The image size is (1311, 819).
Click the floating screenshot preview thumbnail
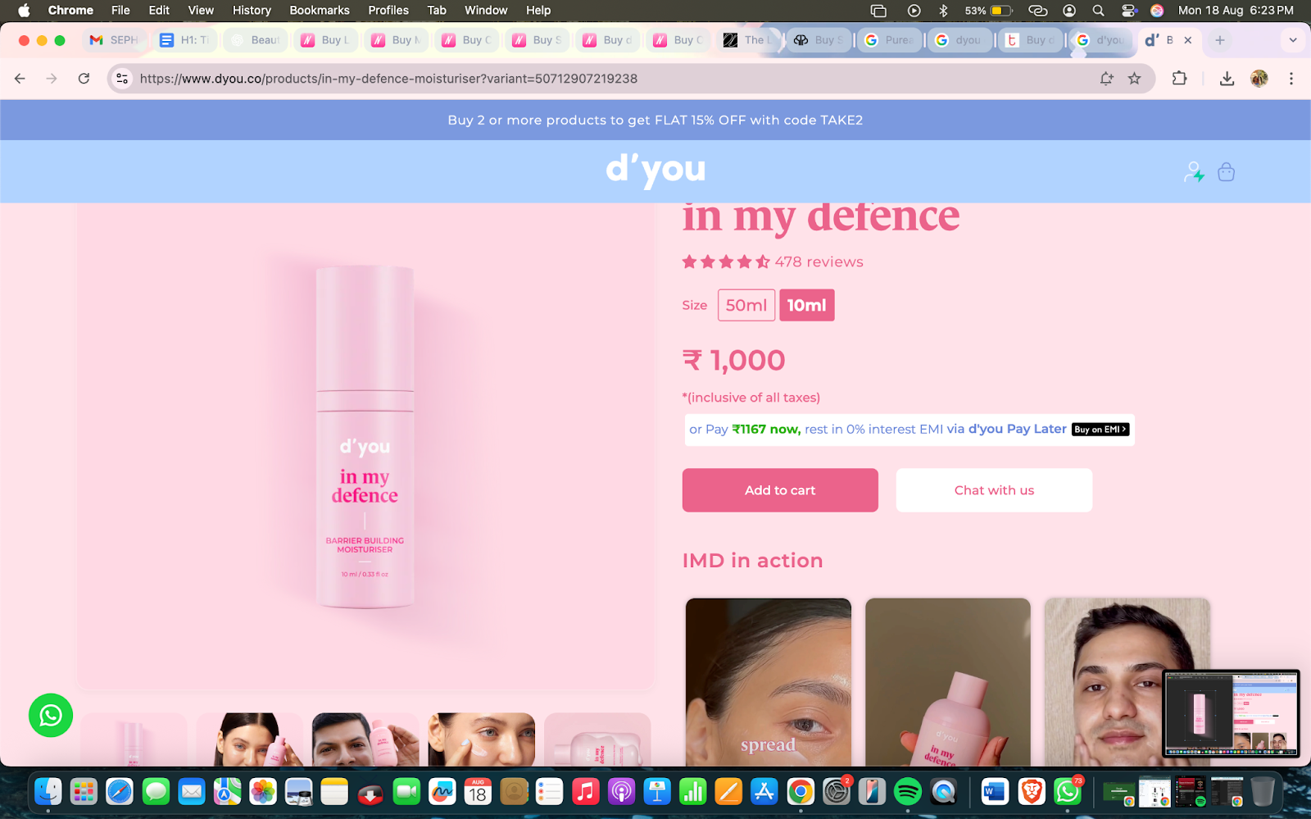click(x=1232, y=713)
